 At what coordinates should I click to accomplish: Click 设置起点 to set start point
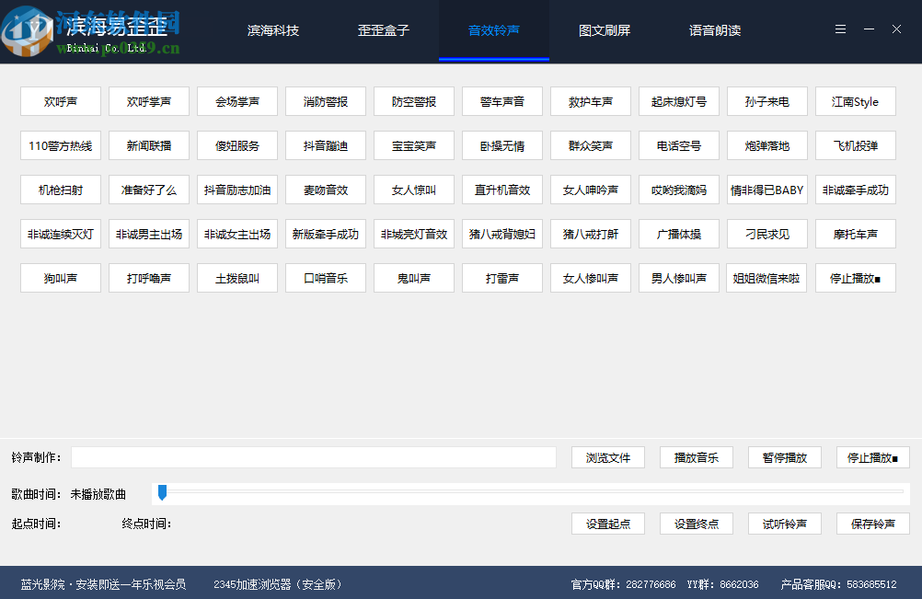607,523
